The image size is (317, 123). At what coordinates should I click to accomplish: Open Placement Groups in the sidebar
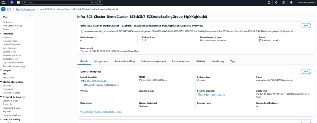click(x=11, y=108)
